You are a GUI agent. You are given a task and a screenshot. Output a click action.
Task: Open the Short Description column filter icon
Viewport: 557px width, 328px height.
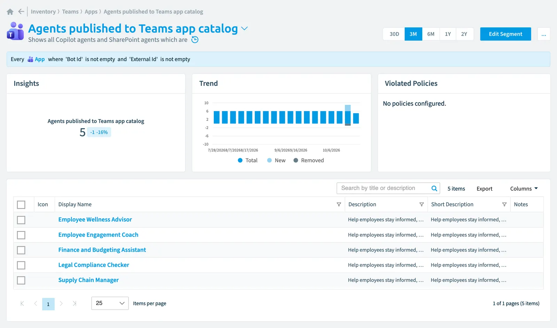(x=504, y=204)
